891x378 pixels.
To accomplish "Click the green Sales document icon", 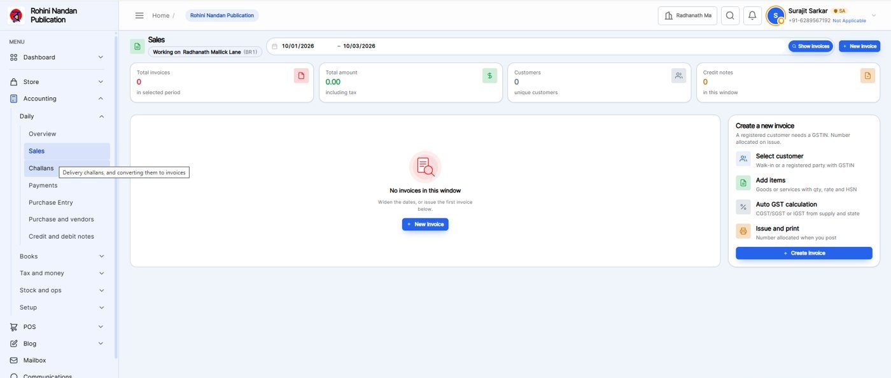I will [137, 46].
